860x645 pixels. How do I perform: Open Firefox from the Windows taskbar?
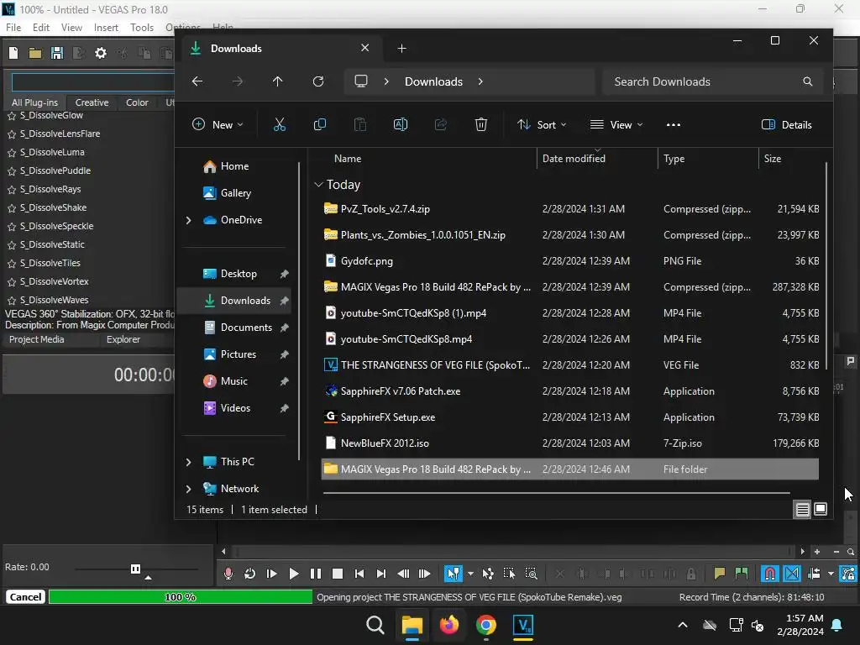tap(449, 625)
